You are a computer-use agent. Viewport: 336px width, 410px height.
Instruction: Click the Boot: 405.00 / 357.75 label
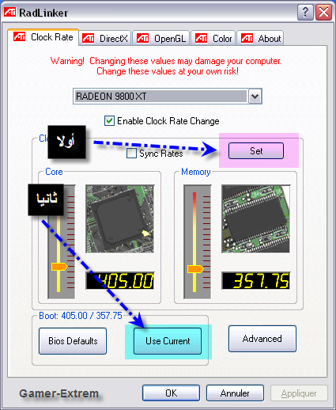pyautogui.click(x=81, y=316)
